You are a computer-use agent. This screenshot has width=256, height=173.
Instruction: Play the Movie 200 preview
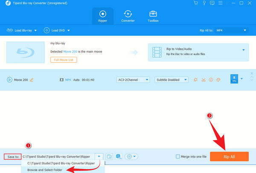click(9, 80)
